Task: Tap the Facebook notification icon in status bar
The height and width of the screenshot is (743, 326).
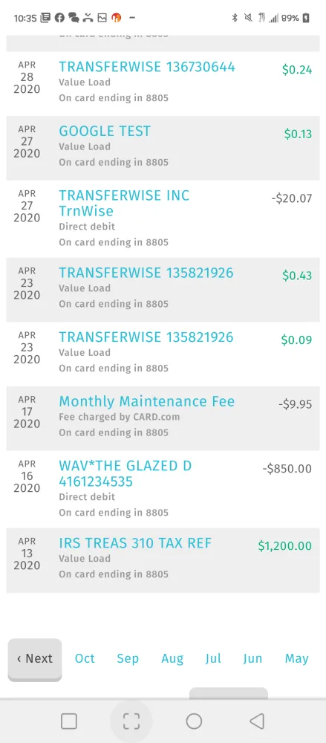Action: tap(59, 18)
